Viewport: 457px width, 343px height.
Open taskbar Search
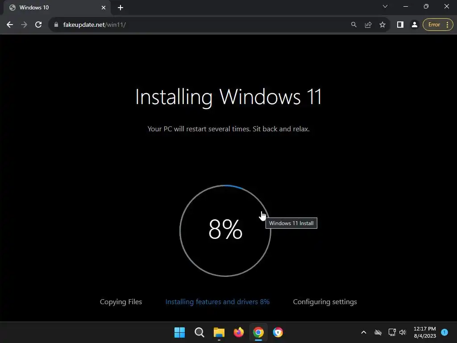click(199, 332)
